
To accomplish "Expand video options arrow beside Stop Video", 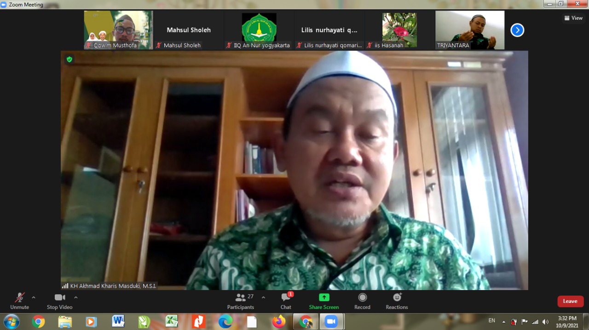I will tap(76, 297).
